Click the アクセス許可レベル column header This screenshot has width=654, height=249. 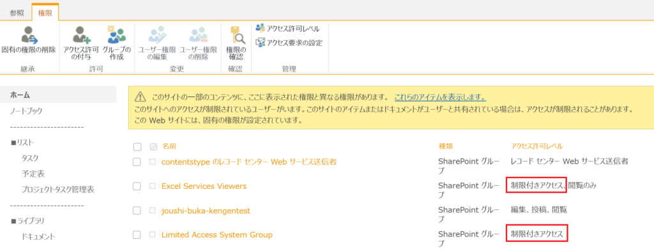point(536,146)
